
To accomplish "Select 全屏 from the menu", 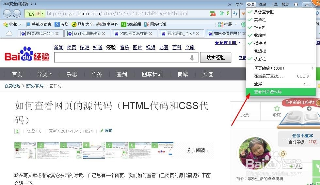I will coord(280,84).
